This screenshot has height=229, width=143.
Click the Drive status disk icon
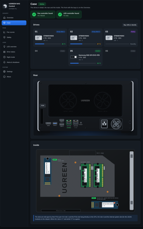point(4,52)
